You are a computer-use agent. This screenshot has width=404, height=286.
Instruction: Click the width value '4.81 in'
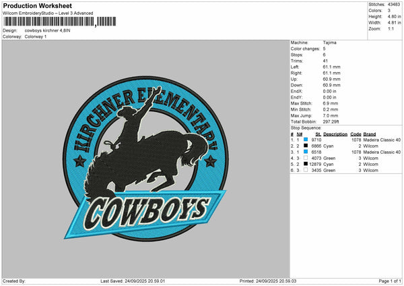pos(394,23)
